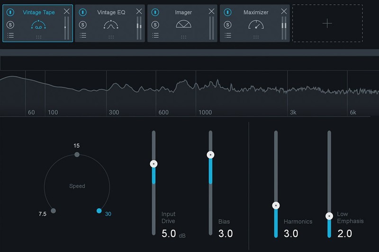Image resolution: width=379 pixels, height=252 pixels.
Task: Select the Imager module tab
Action: tap(183, 12)
